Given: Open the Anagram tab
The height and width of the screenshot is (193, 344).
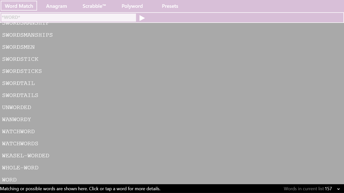Looking at the screenshot, I should point(56,6).
